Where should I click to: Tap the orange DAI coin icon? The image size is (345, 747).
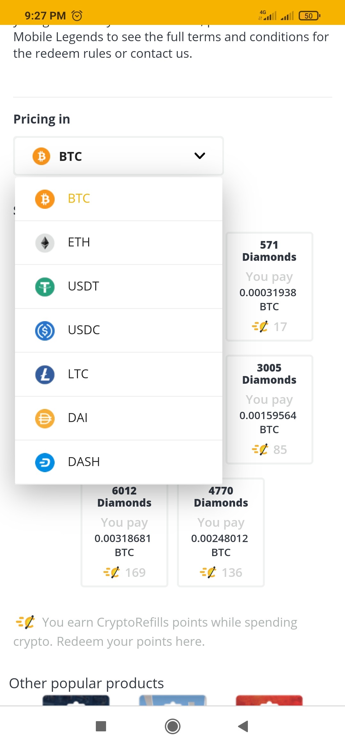coord(45,419)
